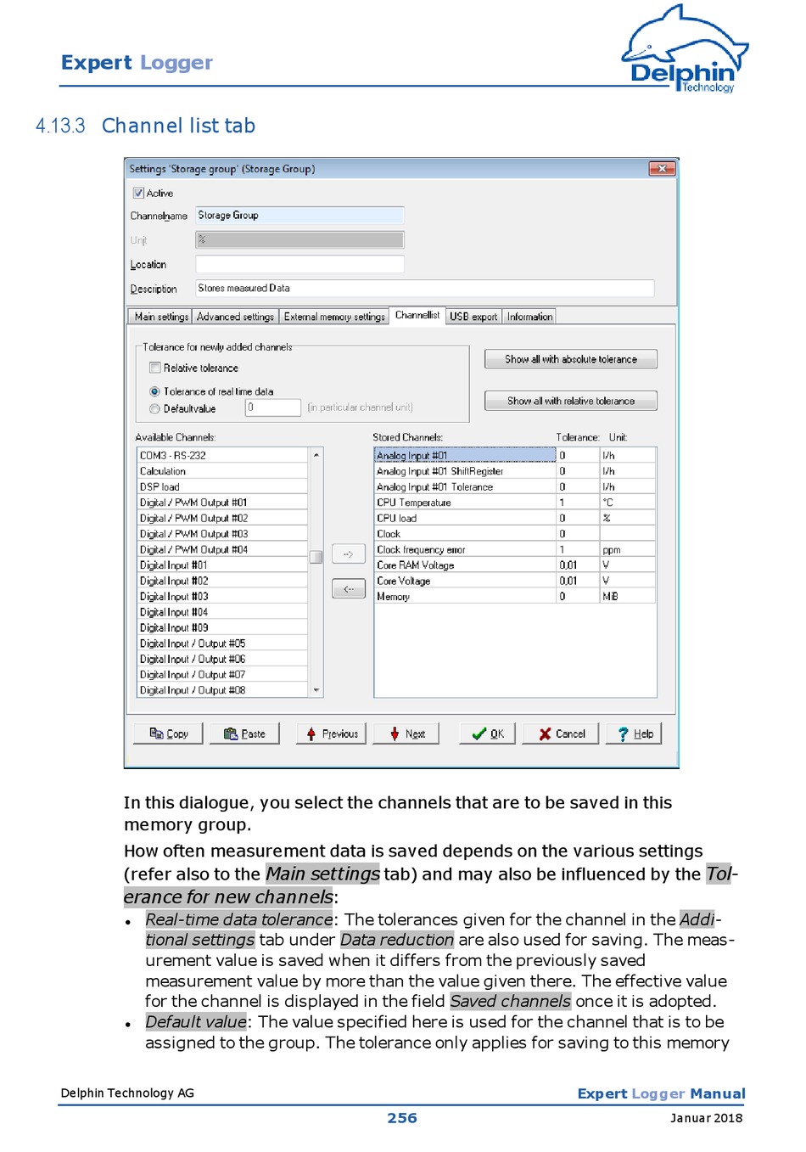
Task: Select Core RAM Voltage stored channel
Action: click(465, 565)
